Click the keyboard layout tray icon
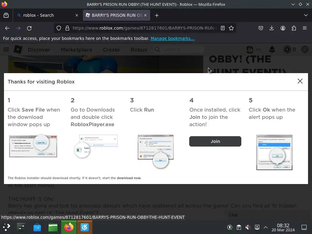Image resolution: width=312 pixels, height=234 pixels. click(257, 227)
